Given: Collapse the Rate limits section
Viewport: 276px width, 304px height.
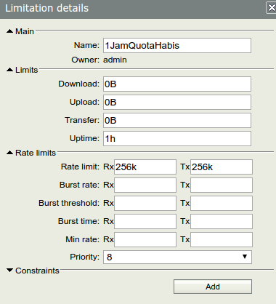Looking at the screenshot, I should point(9,153).
